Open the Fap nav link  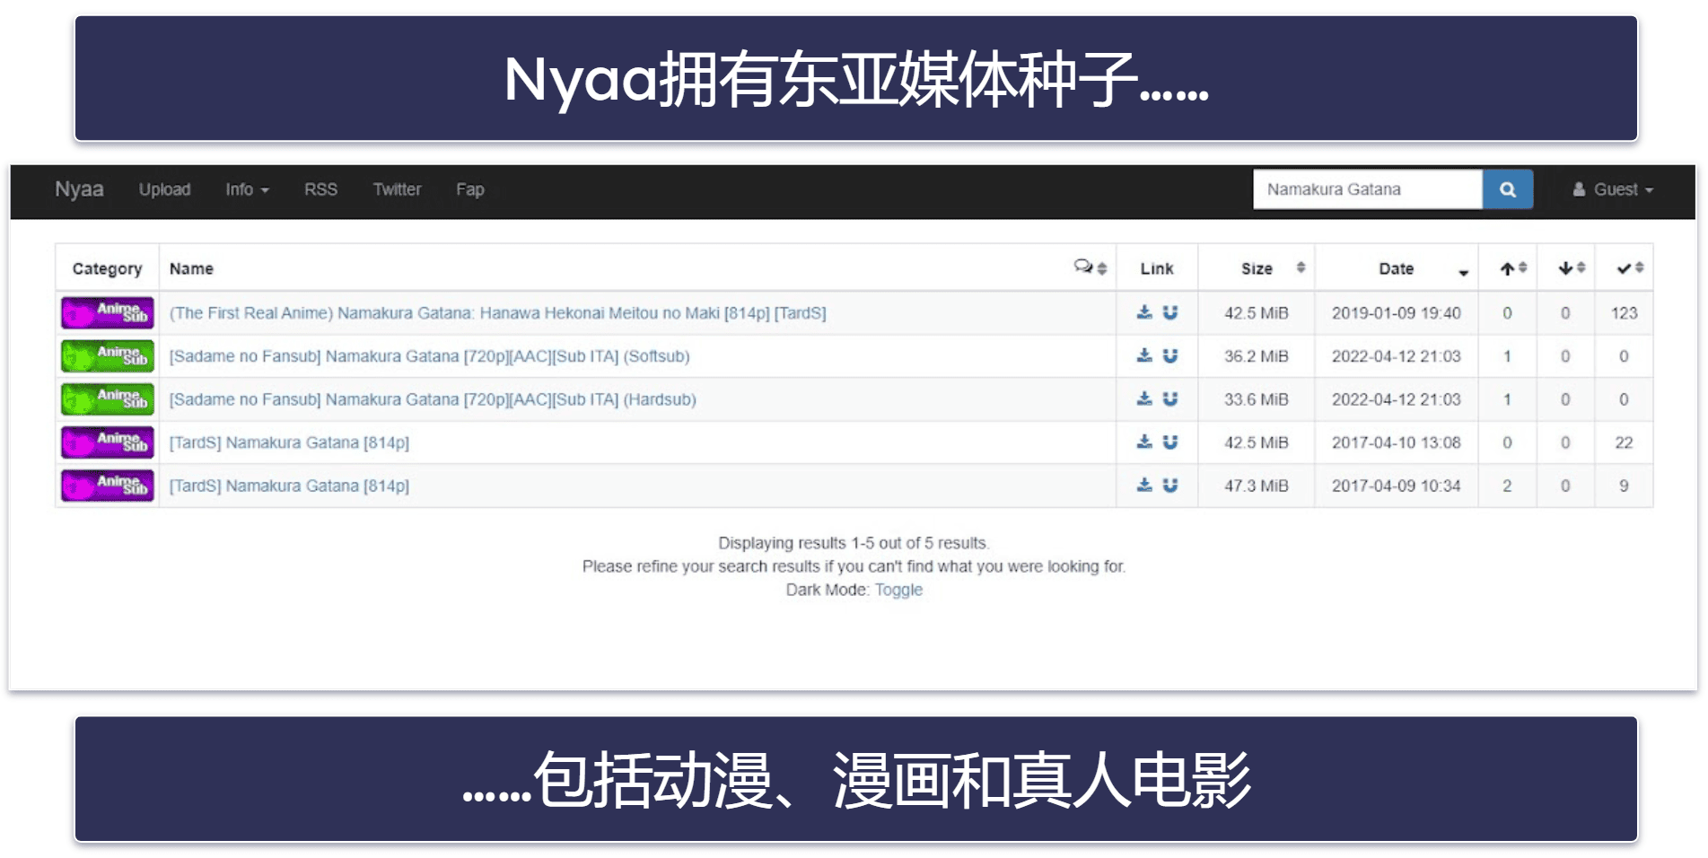(470, 189)
